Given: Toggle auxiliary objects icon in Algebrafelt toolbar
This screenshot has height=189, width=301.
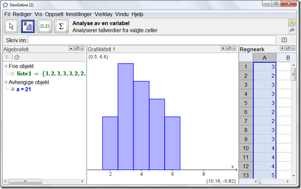Looking at the screenshot, I should tap(7, 57).
